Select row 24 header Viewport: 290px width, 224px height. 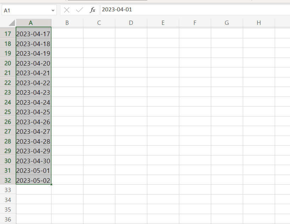tap(8, 102)
